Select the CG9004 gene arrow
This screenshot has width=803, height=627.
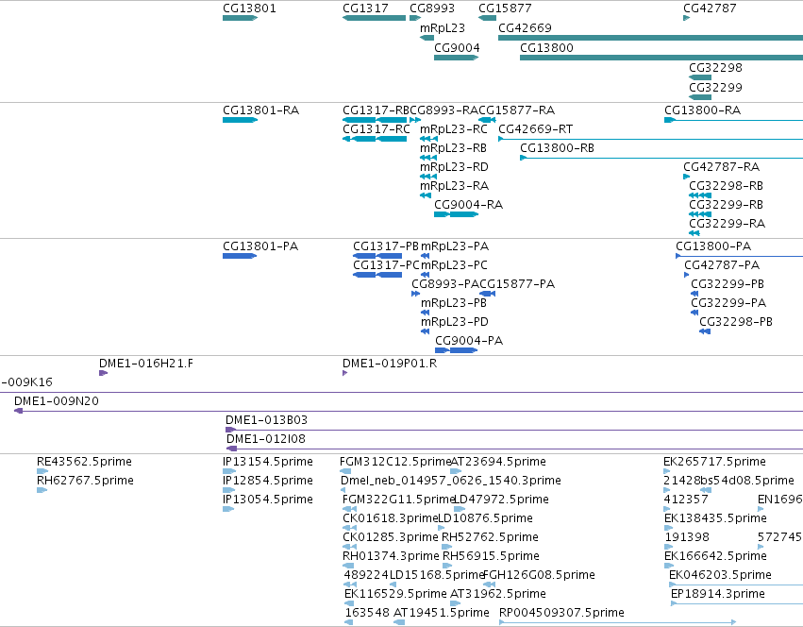point(457,58)
